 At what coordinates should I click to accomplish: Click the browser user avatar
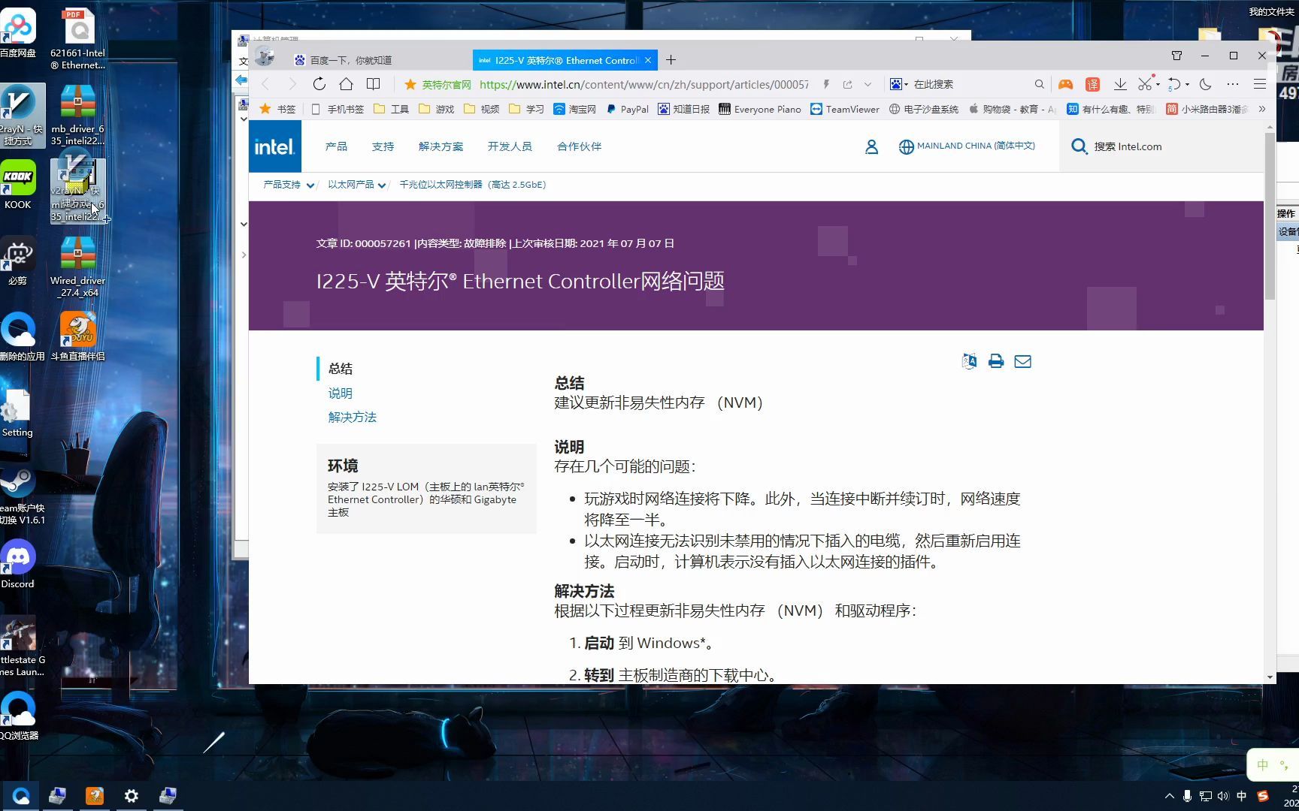click(264, 56)
